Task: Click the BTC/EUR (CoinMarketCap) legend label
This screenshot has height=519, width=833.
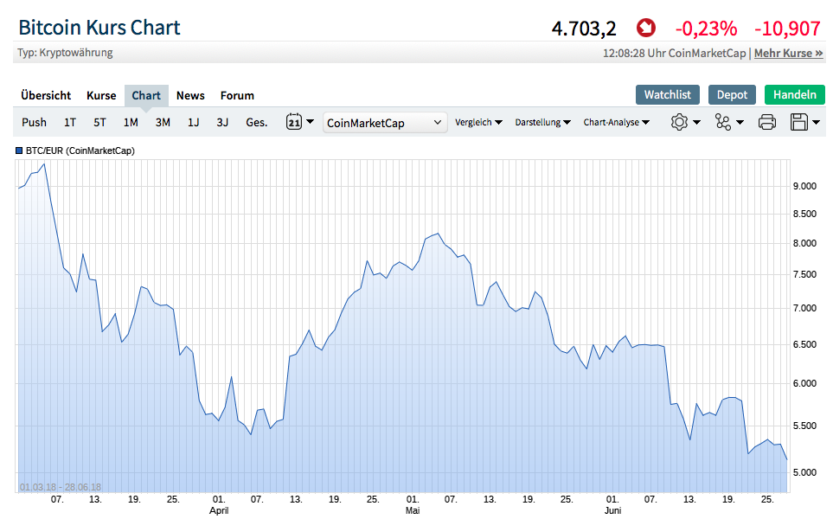Action: pos(80,151)
